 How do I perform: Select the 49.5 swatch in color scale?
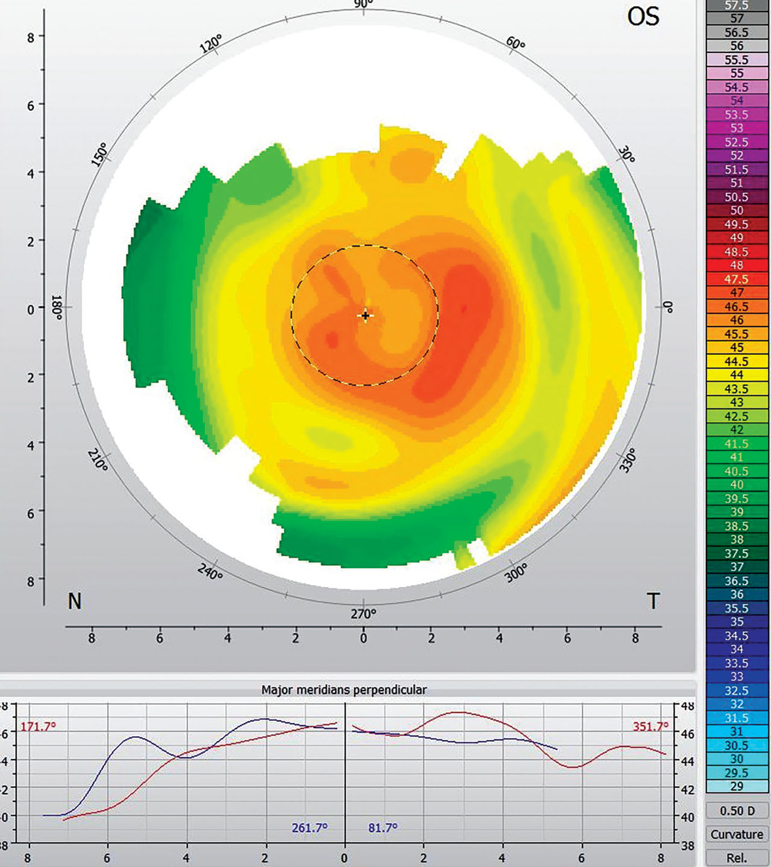point(737,224)
